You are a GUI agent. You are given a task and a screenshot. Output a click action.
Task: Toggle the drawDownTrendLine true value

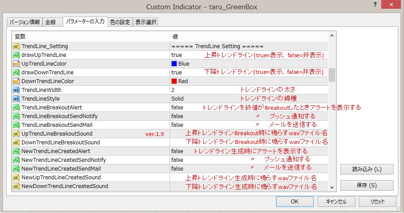(x=177, y=73)
